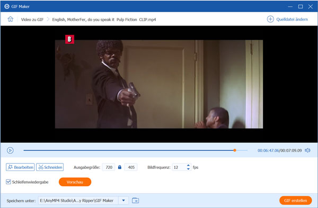Click the video preview frame

tap(159, 84)
